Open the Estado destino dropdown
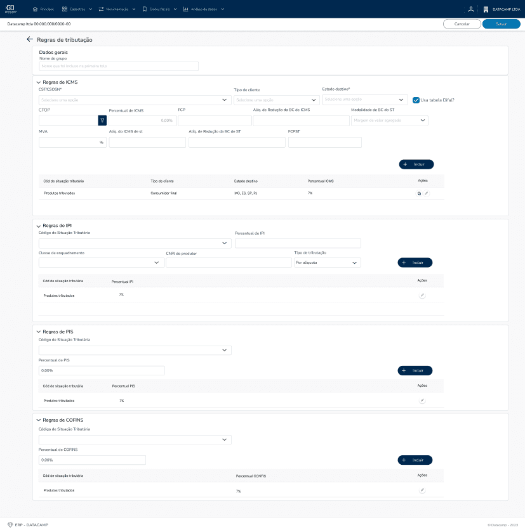Viewport: 525px width, 532px height. (x=365, y=100)
